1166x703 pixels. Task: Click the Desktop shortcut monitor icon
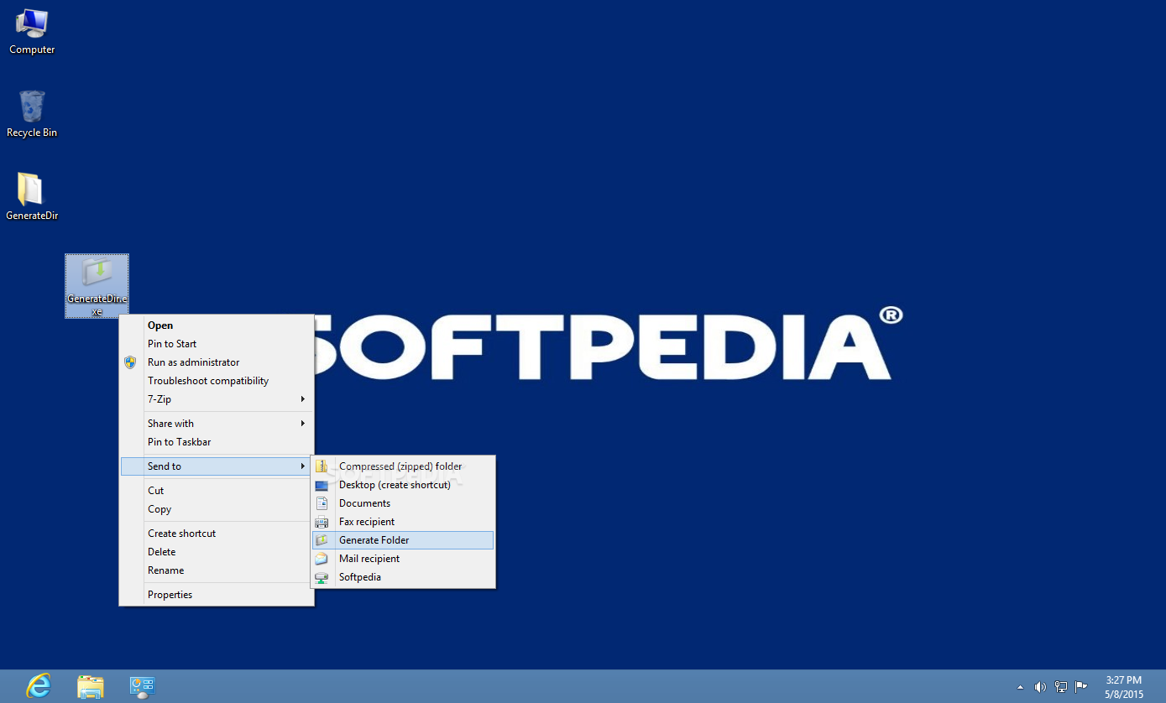point(322,485)
